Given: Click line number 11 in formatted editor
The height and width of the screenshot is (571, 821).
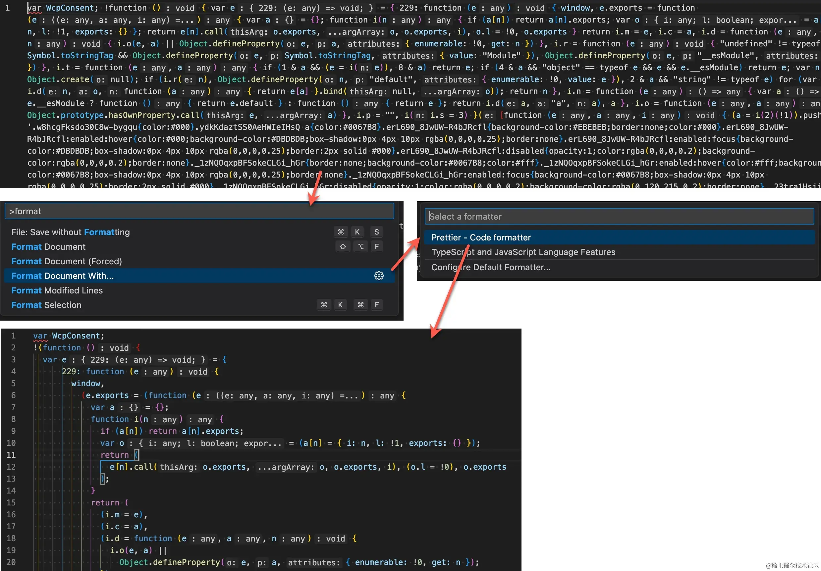Looking at the screenshot, I should pos(12,455).
